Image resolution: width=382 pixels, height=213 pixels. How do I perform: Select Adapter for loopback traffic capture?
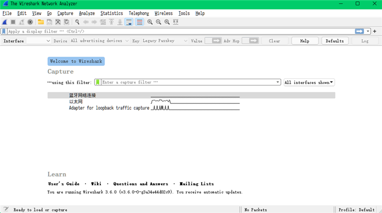191,108
